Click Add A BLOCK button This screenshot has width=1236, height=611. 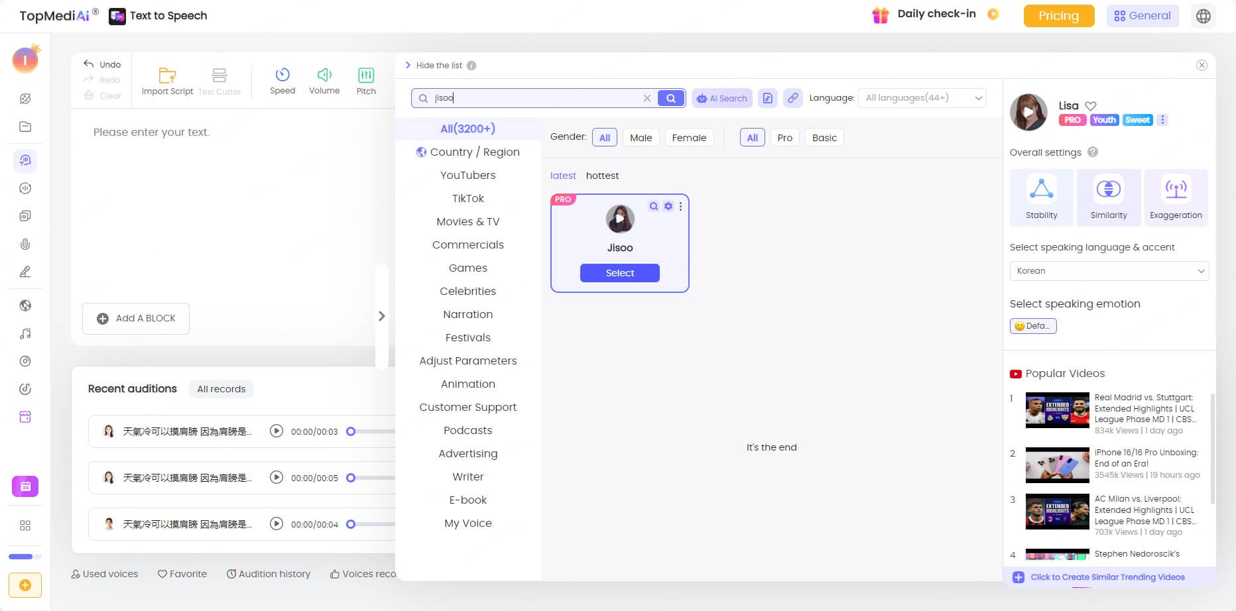click(x=136, y=318)
